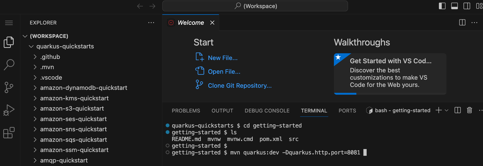Image resolution: width=483 pixels, height=166 pixels.
Task: Close the Welcome tab
Action: tap(212, 23)
